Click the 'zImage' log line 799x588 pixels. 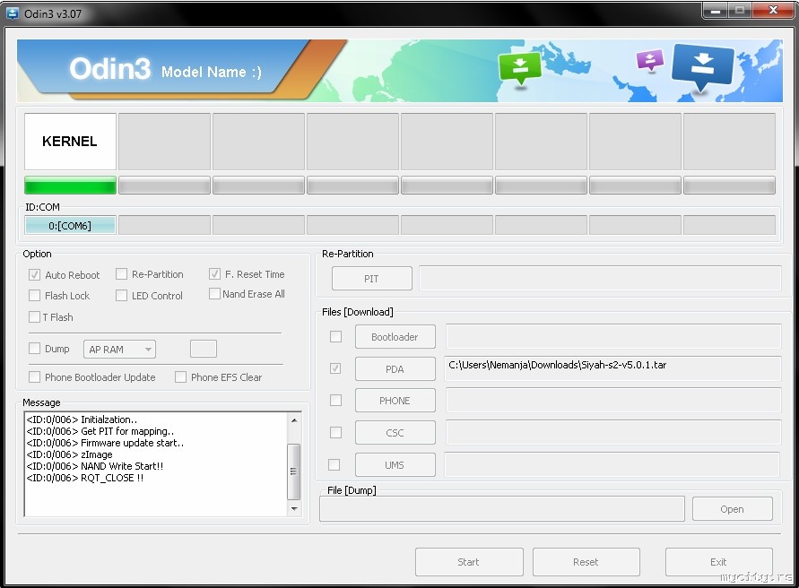(x=69, y=454)
